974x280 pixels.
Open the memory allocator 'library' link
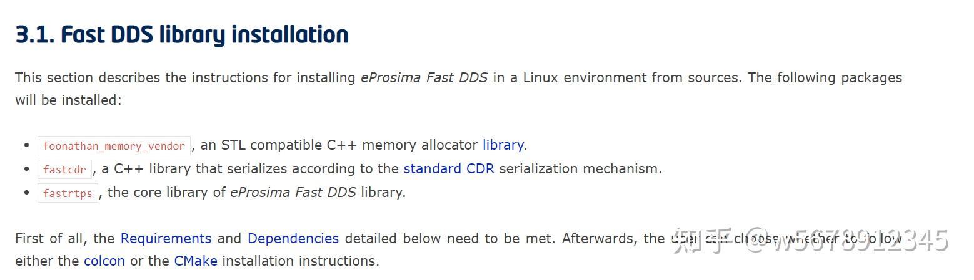(x=503, y=145)
